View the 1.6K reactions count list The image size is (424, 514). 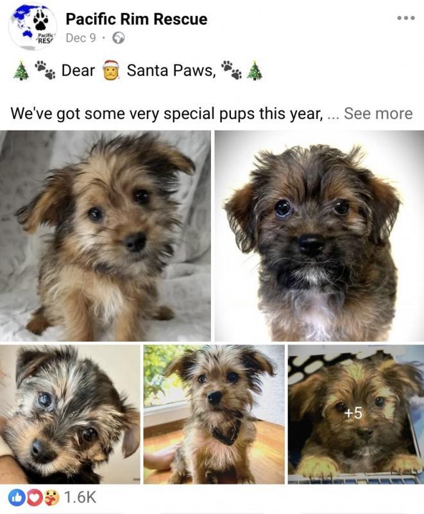pyautogui.click(x=80, y=497)
